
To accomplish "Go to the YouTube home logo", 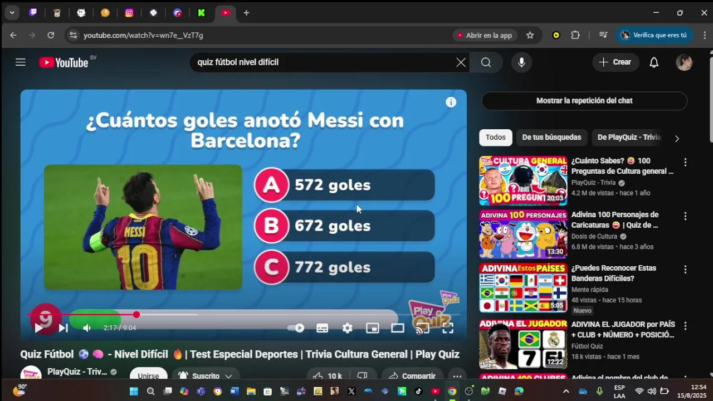I will pyautogui.click(x=64, y=62).
